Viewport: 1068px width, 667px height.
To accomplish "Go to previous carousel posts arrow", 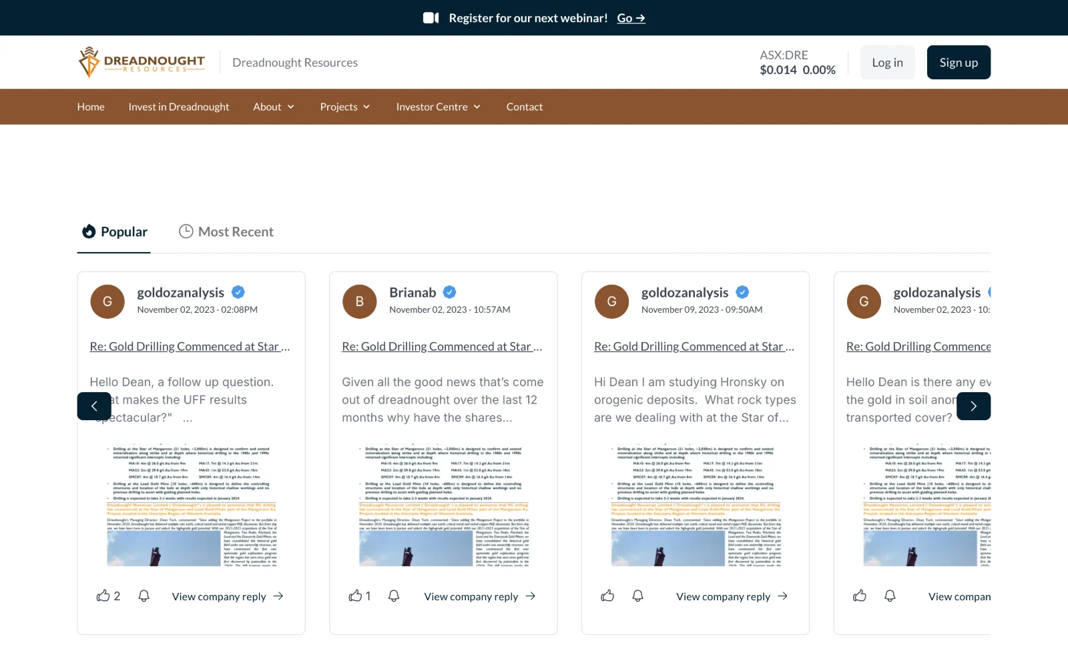I will point(94,406).
